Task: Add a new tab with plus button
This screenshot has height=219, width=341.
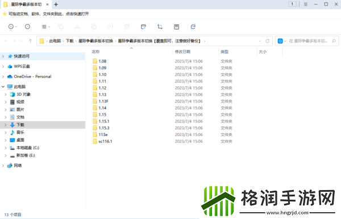Action: click(x=56, y=5)
